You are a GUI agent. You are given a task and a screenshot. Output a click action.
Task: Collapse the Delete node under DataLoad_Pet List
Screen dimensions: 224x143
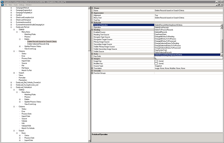20,39
